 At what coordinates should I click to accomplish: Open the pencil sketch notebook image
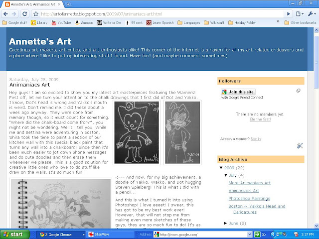click(61, 203)
